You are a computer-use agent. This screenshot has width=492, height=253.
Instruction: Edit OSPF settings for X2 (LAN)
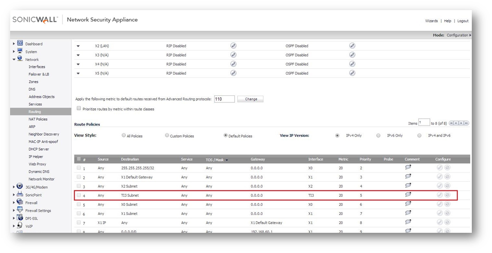(352, 46)
